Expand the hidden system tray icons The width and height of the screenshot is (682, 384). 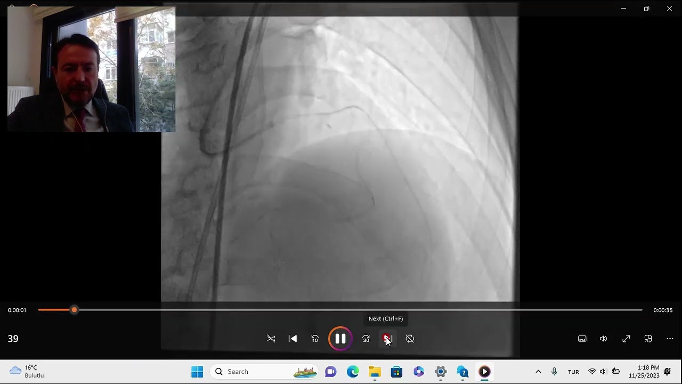point(538,372)
